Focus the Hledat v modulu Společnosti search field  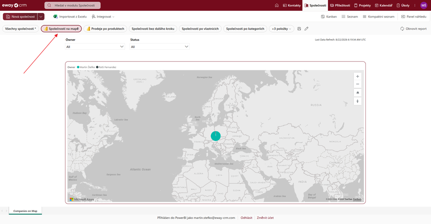(72, 5)
